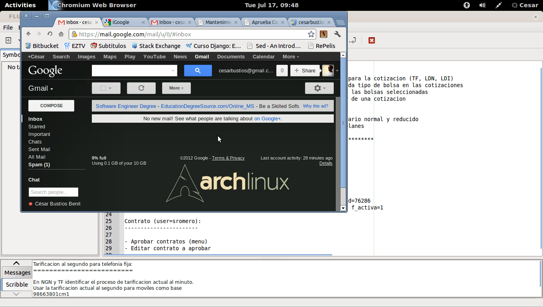Switch to the iGoogle browser tab
Image resolution: width=543 pixels, height=307 pixels.
tap(125, 22)
